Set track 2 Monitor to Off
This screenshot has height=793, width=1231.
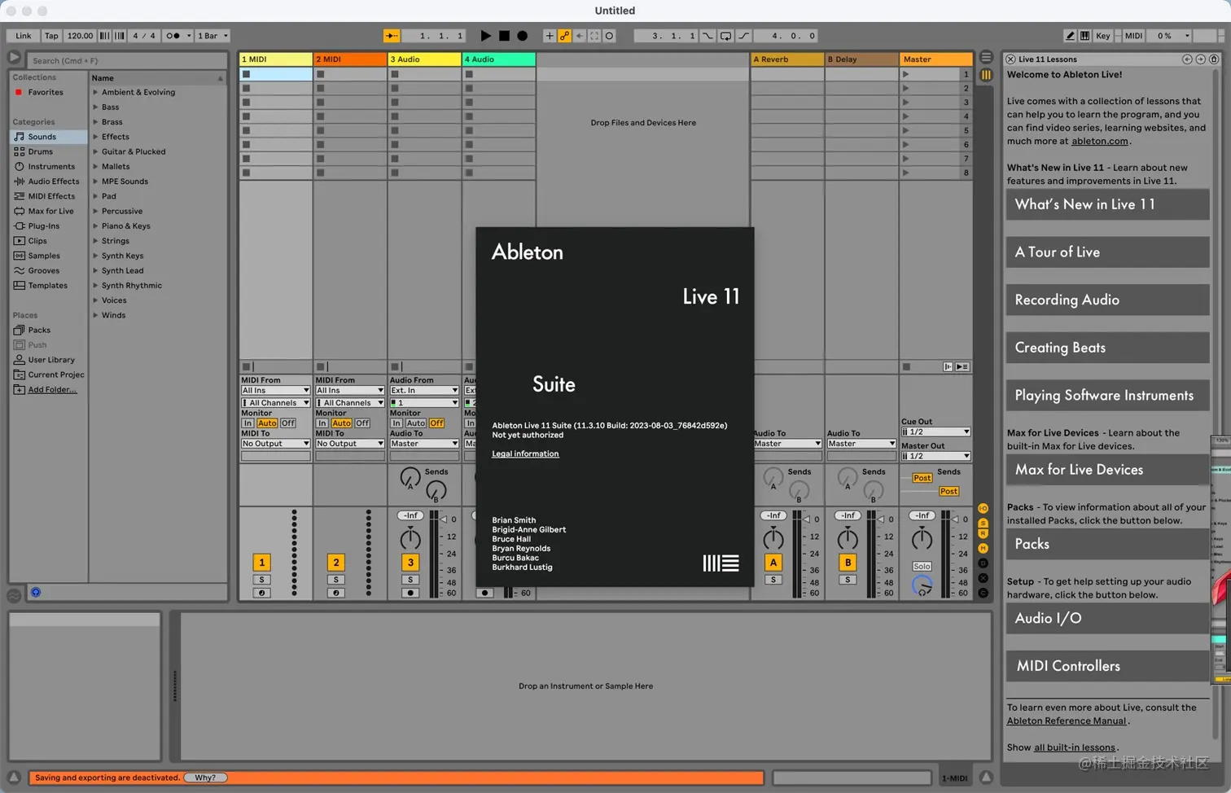[x=362, y=423]
